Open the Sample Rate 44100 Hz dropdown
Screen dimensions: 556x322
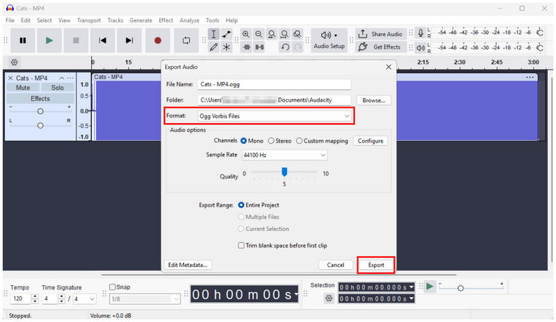(284, 155)
